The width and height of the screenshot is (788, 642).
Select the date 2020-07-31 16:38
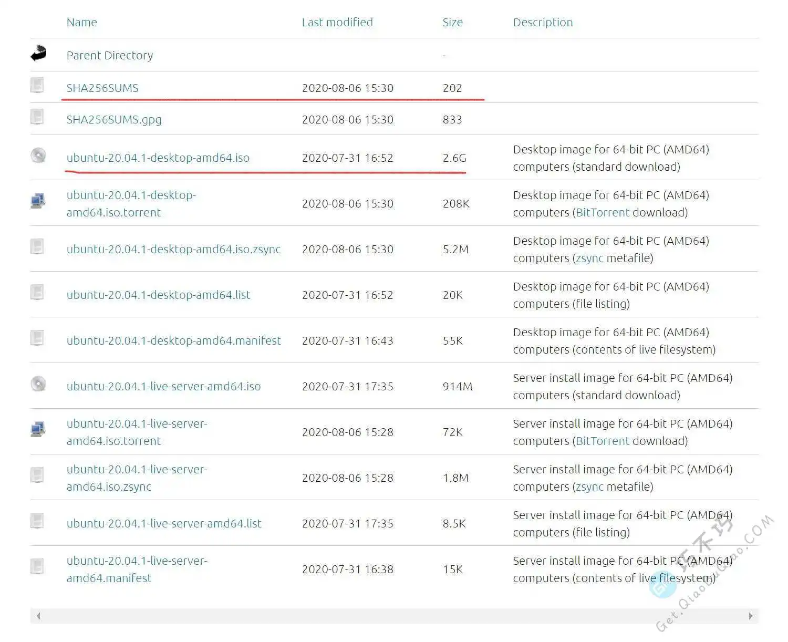tap(348, 569)
